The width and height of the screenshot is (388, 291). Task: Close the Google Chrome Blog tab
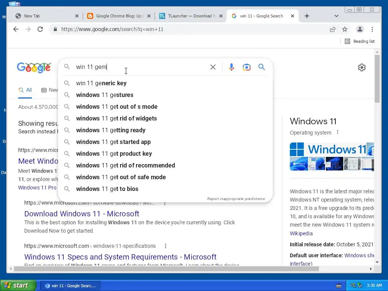coord(149,16)
